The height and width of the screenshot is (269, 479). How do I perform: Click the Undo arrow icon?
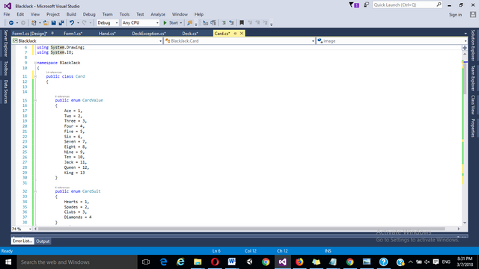72,23
